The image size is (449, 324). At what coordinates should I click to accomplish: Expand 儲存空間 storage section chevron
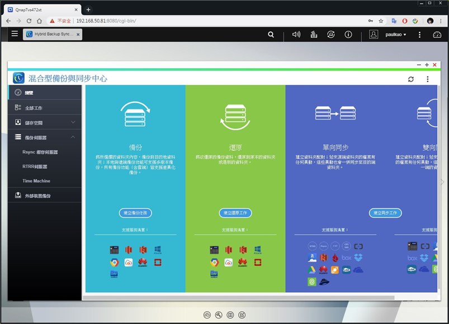click(73, 122)
